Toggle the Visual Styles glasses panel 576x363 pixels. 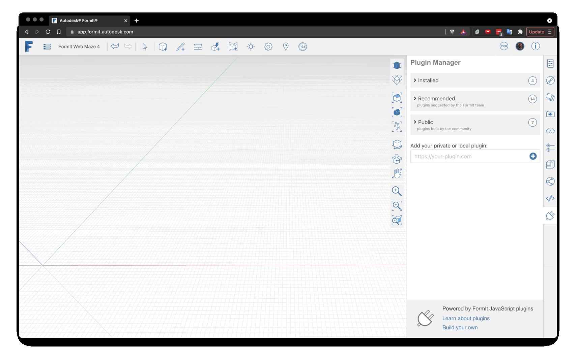[550, 131]
